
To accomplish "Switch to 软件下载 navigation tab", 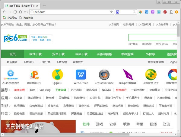I will pyautogui.click(x=36, y=54).
